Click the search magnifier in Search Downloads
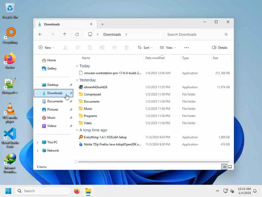This screenshot has width=262, height=197. (226, 34)
